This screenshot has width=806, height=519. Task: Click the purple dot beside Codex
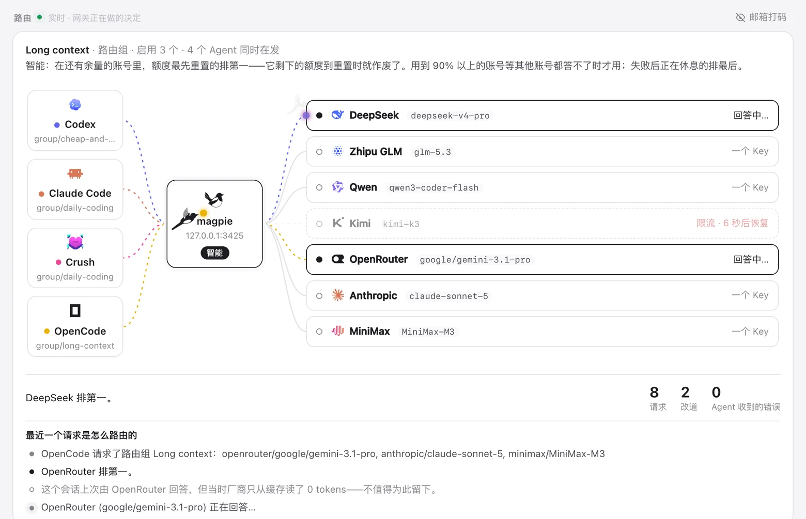(x=57, y=125)
